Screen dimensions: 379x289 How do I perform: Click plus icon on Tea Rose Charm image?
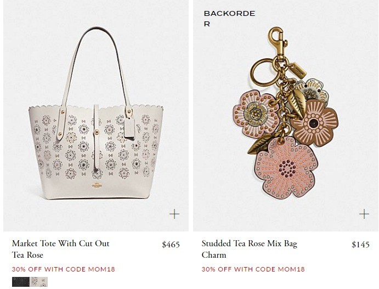[364, 214]
